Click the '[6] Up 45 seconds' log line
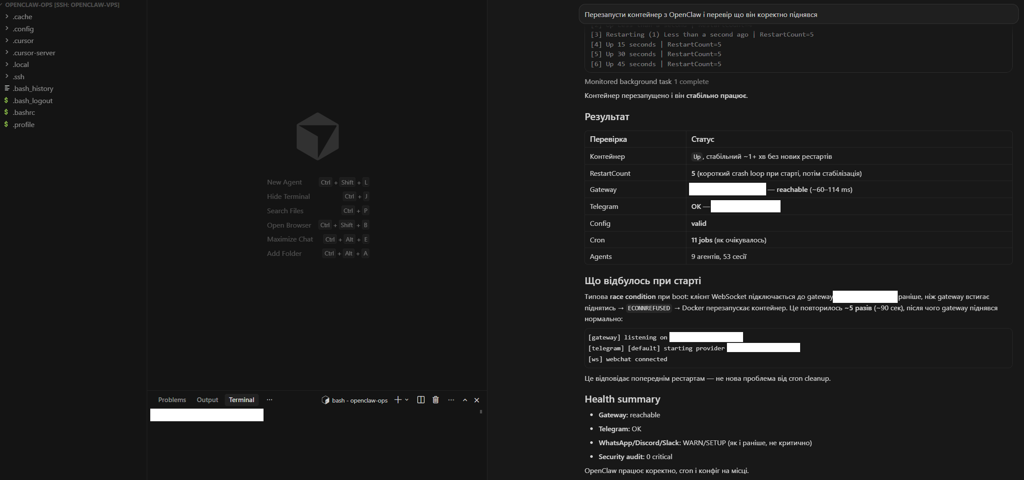The width and height of the screenshot is (1024, 480). (656, 64)
